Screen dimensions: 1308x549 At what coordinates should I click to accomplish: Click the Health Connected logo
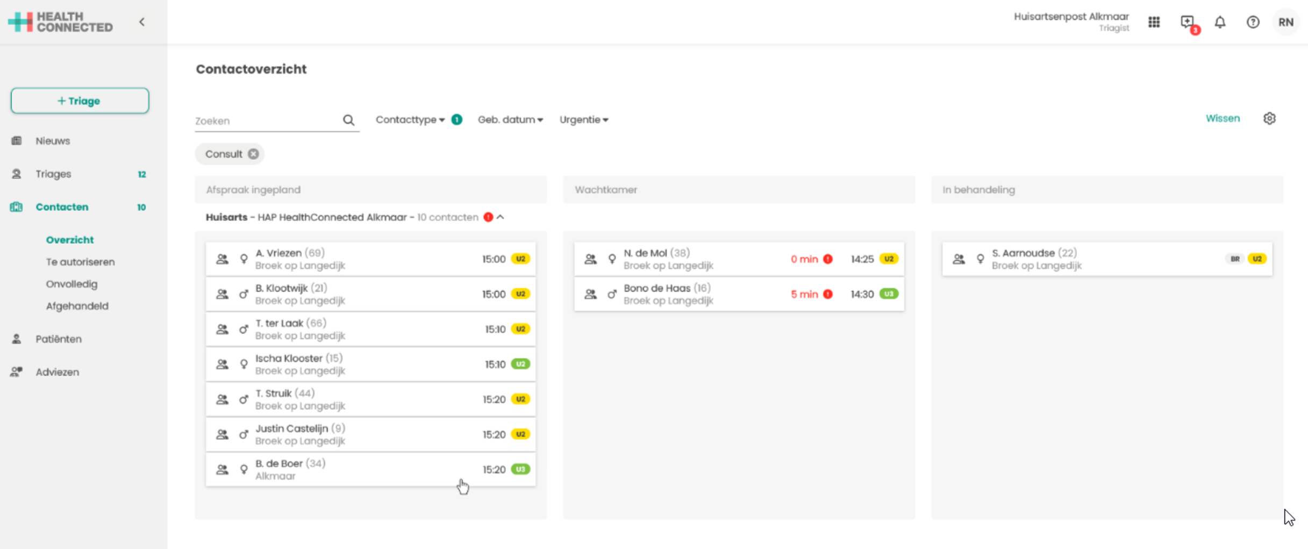point(61,22)
